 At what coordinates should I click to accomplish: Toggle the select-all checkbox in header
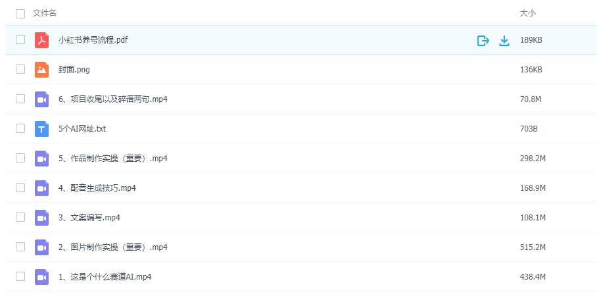pyautogui.click(x=20, y=13)
